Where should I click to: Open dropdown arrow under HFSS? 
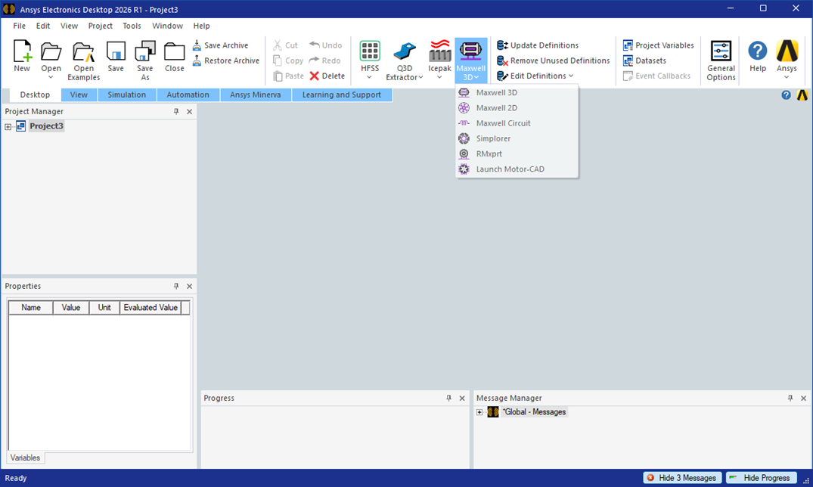click(x=369, y=78)
